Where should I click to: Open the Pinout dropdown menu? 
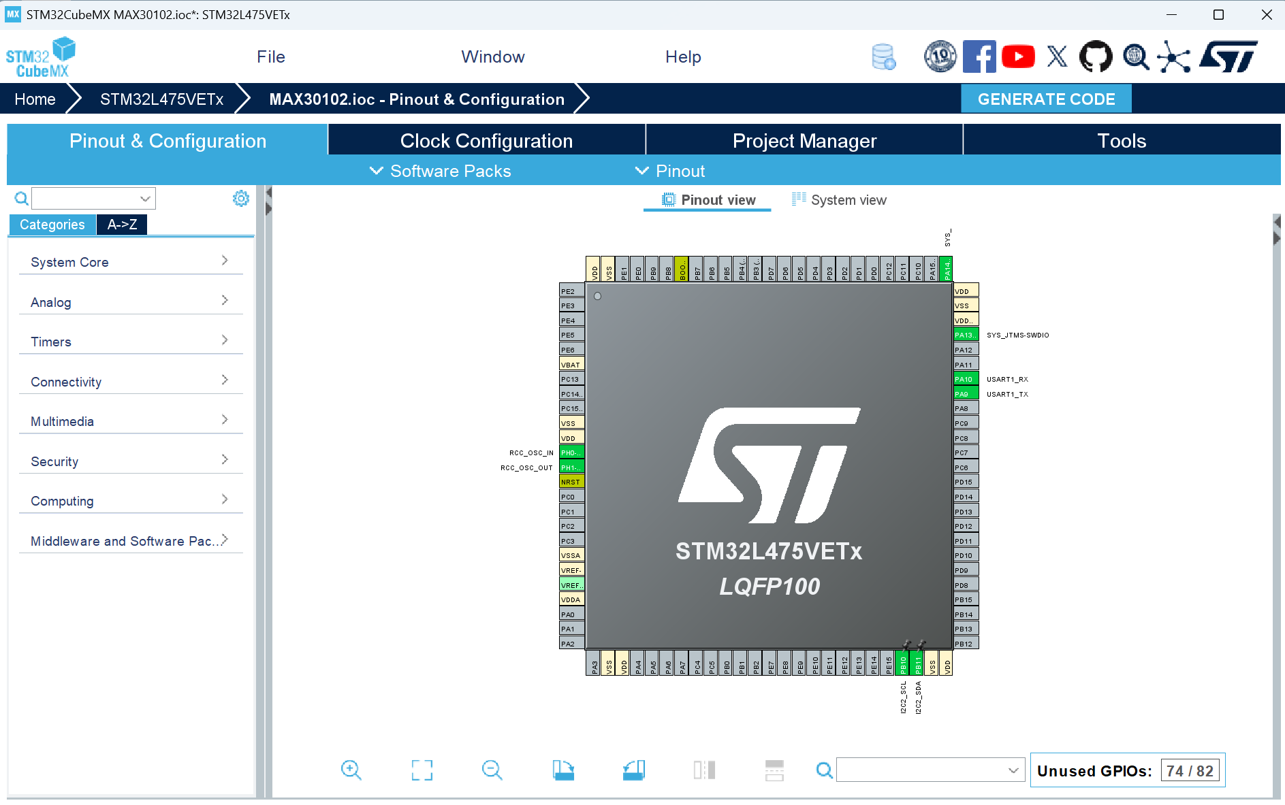pos(670,171)
